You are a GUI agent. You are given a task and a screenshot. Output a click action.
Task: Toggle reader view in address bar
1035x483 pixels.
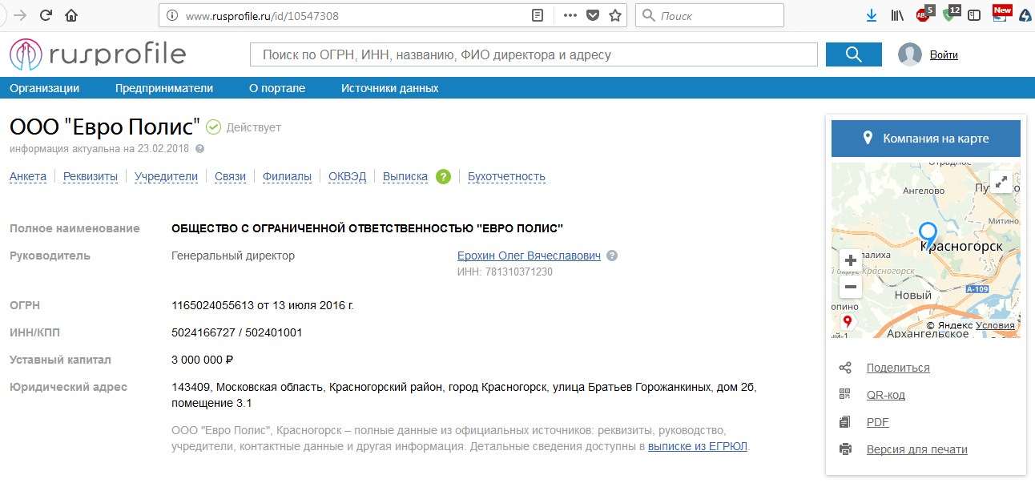[538, 15]
